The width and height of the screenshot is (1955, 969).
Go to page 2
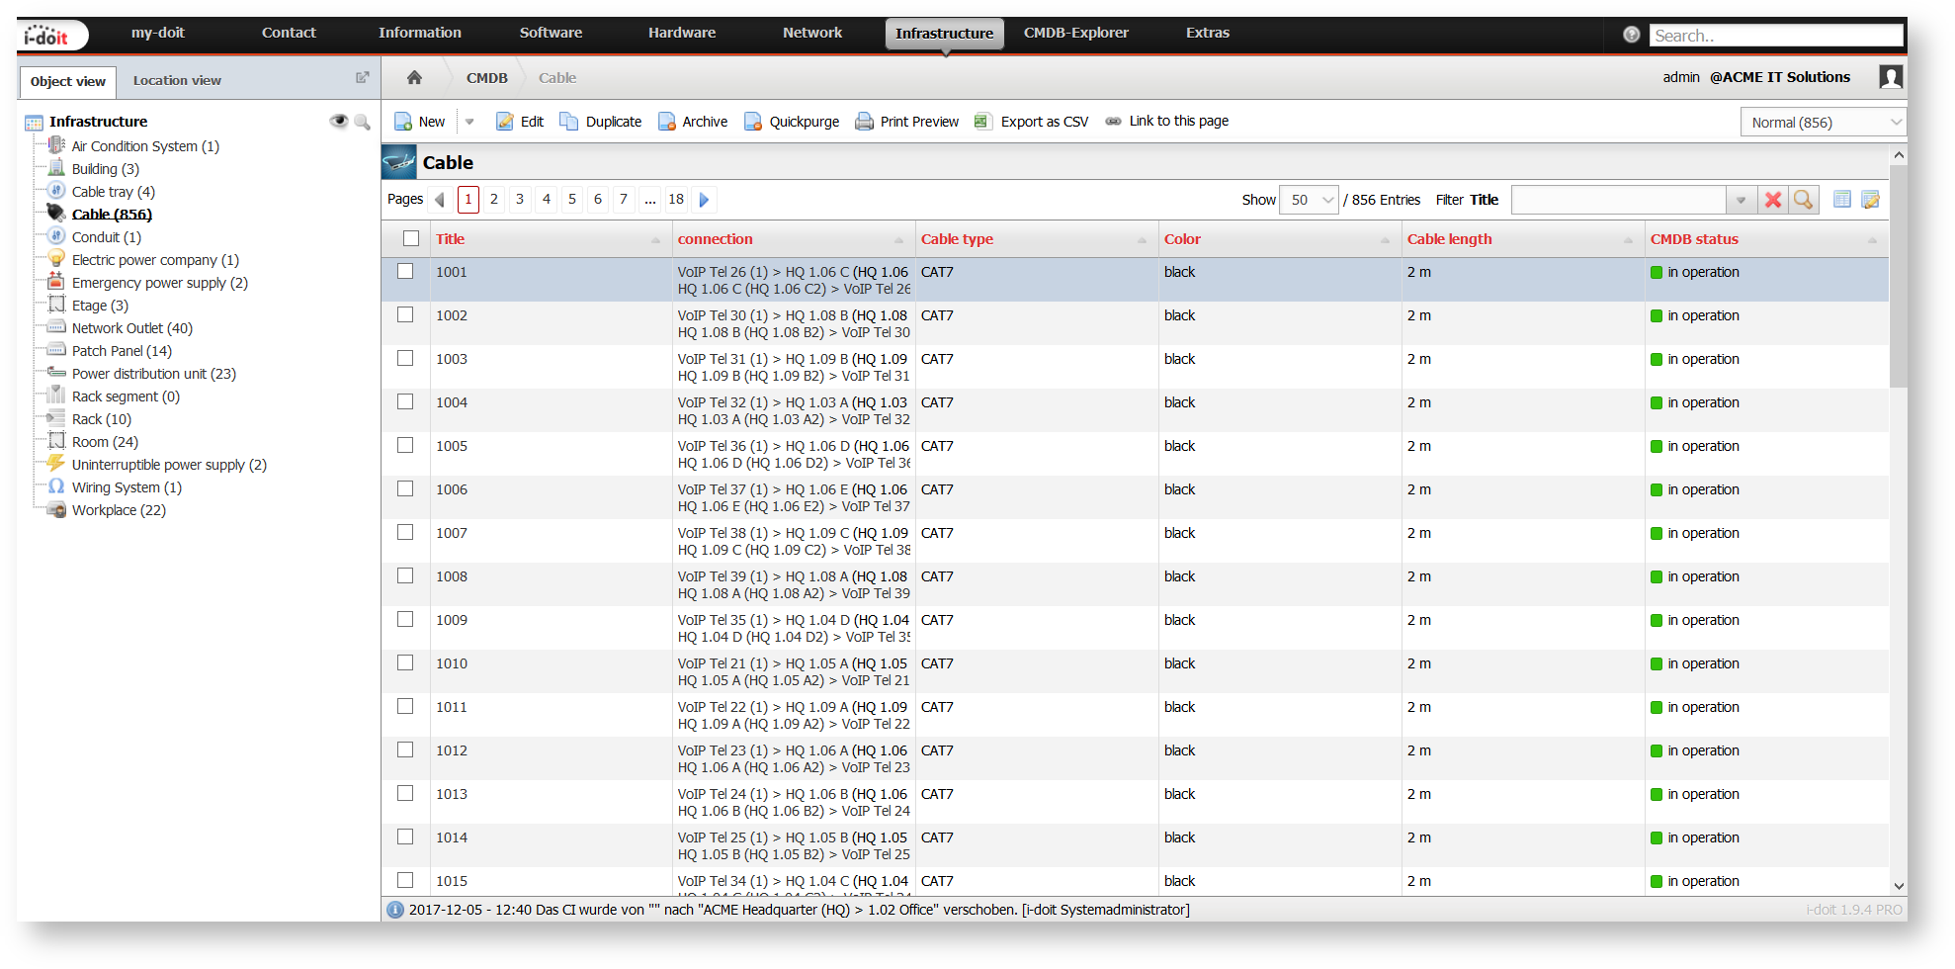[494, 199]
